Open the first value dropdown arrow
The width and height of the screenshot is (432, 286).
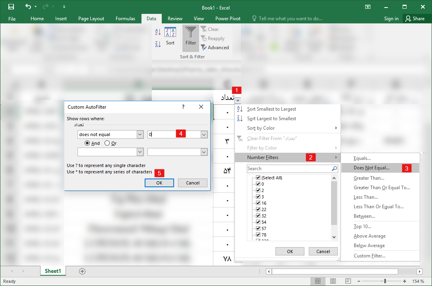click(204, 134)
